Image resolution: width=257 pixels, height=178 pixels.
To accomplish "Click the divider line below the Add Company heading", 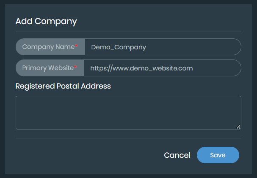I will click(128, 32).
